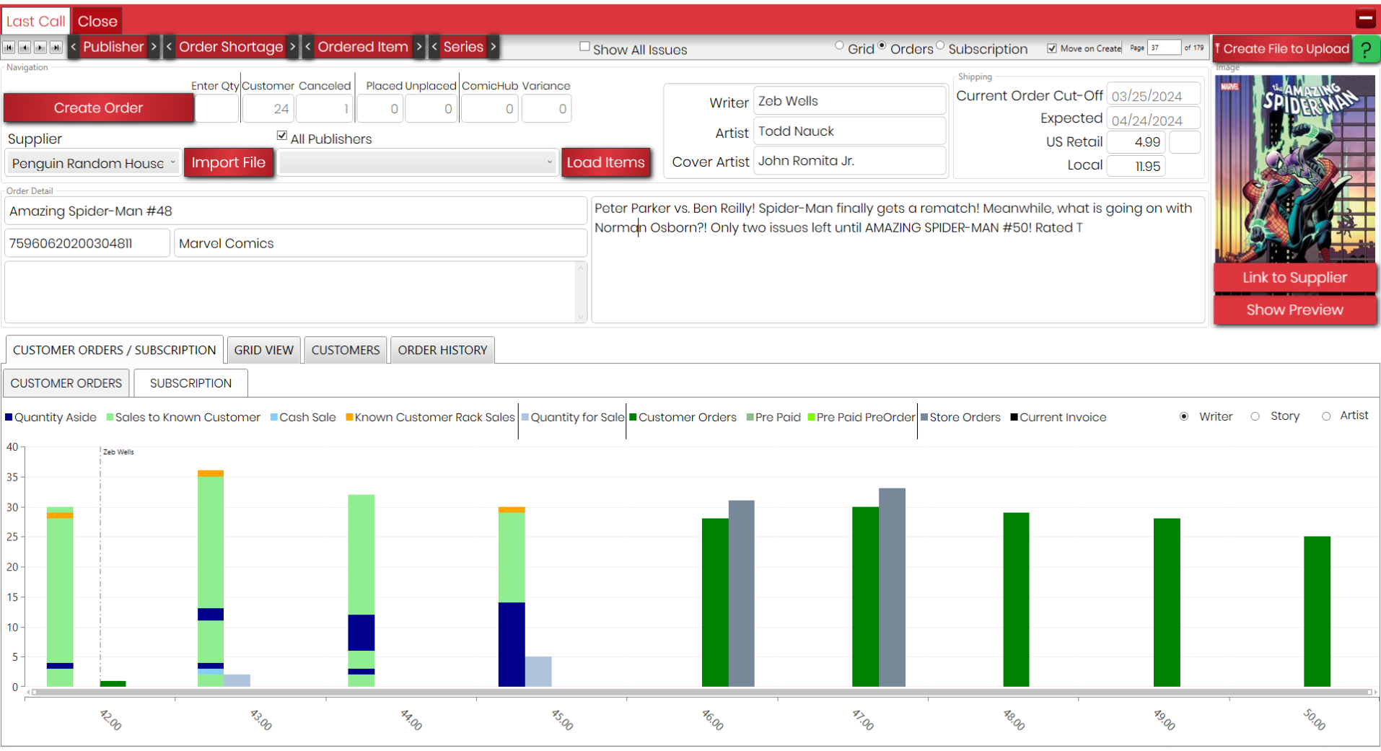1381x751 pixels.
Task: Click the Page number field
Action: pyautogui.click(x=1164, y=48)
